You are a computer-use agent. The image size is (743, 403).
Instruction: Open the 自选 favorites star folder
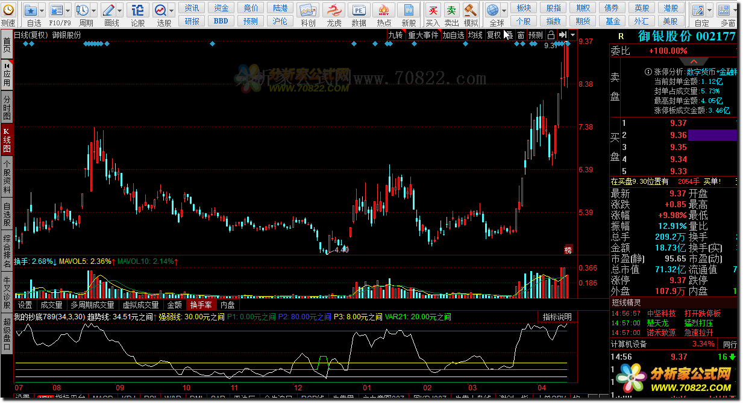point(31,10)
